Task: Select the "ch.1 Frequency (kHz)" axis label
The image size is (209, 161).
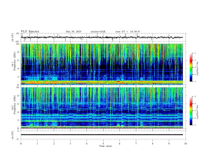Action: [x=14, y=61]
